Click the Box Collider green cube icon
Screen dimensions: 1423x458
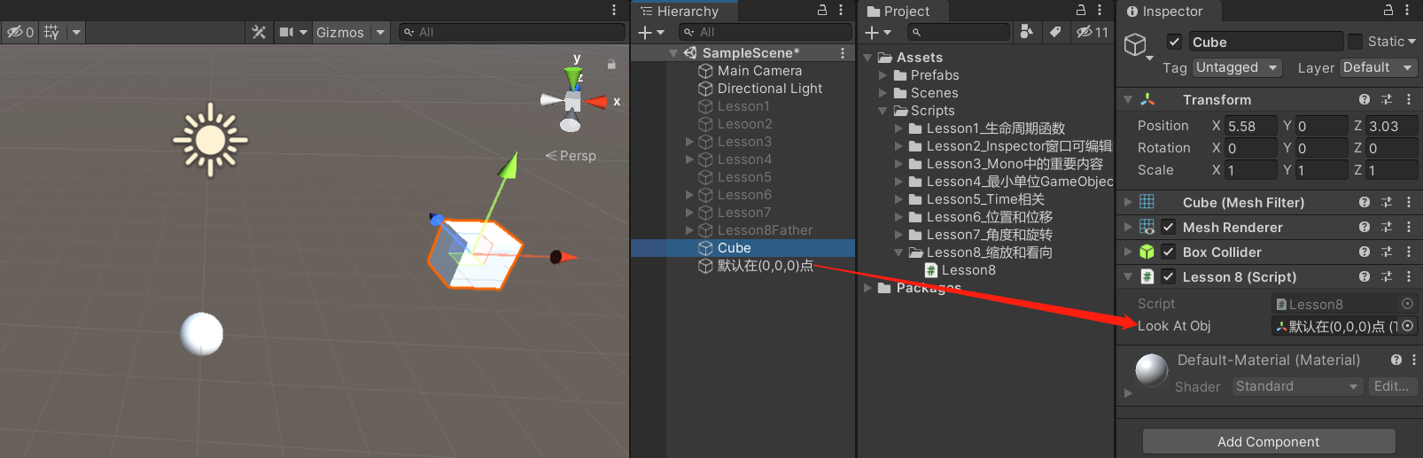click(1147, 252)
